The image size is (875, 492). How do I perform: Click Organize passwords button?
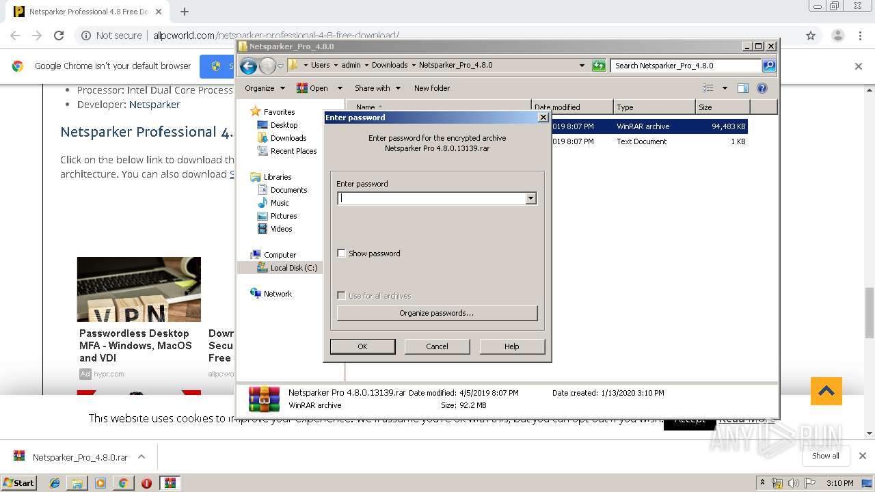point(437,313)
